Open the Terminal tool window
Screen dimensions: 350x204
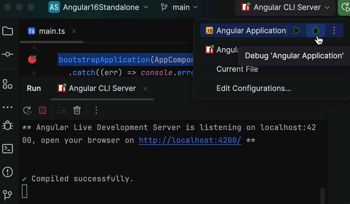click(8, 149)
